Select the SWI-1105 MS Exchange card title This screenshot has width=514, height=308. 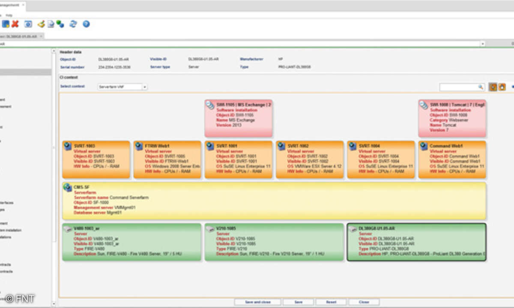(244, 104)
